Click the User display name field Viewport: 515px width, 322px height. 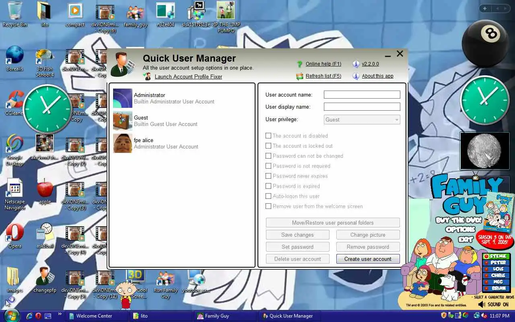point(362,107)
